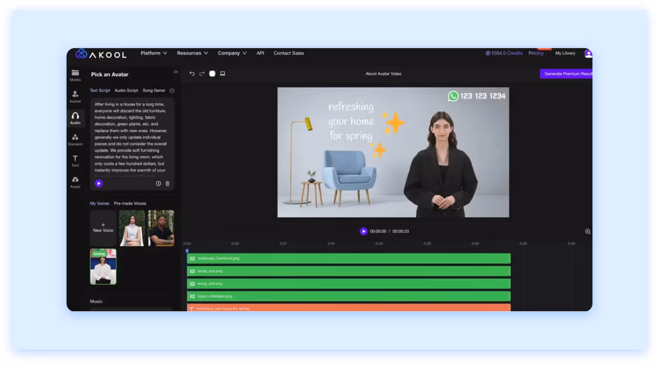Collapse the Pick an Avatar panel
This screenshot has height=365, width=659.
pos(176,72)
